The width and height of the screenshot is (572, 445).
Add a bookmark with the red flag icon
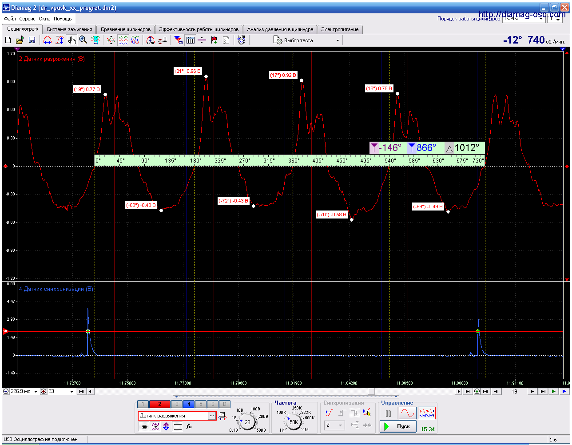click(x=214, y=40)
